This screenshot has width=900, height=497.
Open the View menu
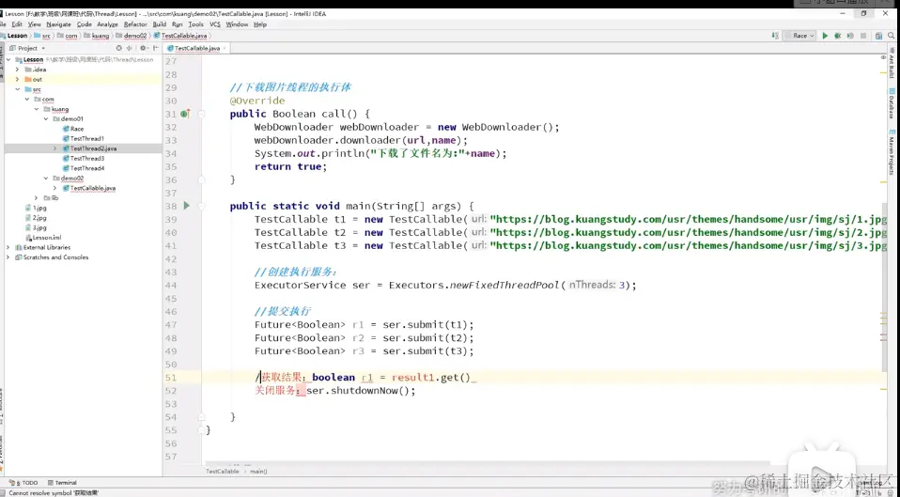35,24
